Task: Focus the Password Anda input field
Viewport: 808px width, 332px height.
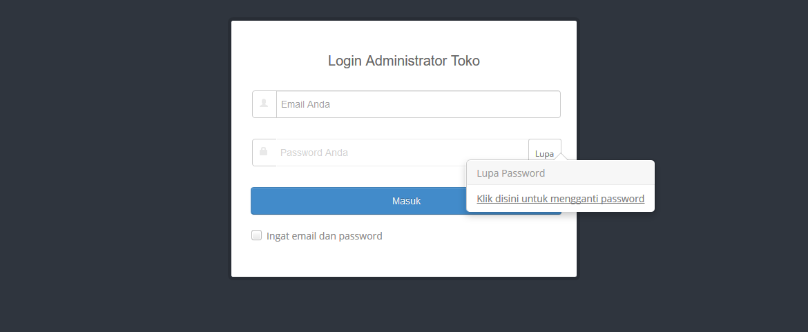Action: (x=403, y=153)
